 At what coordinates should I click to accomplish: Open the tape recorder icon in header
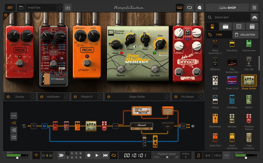pyautogui.click(x=180, y=8)
